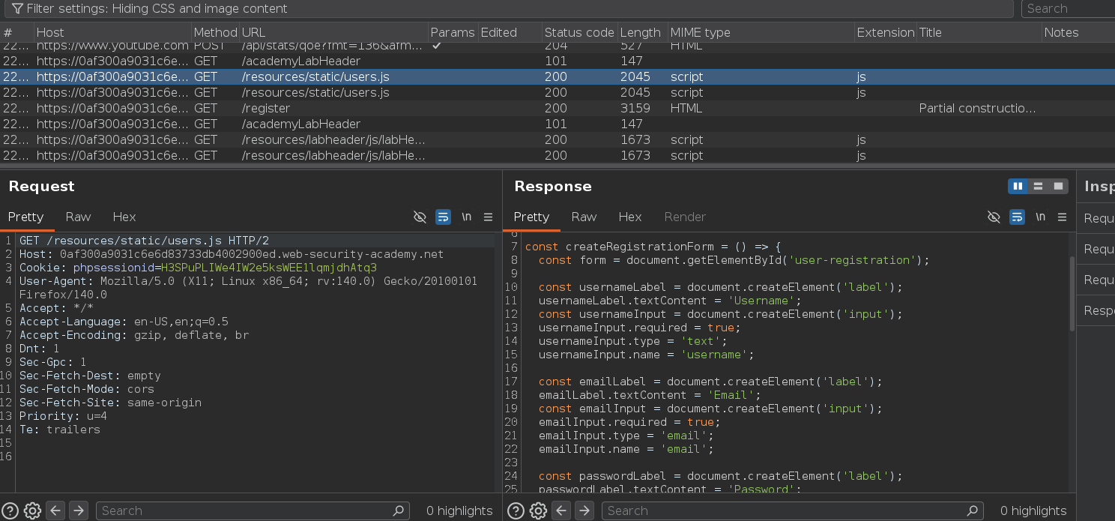Image resolution: width=1115 pixels, height=521 pixels.
Task: Open the Request panel hamburger menu
Action: pyautogui.click(x=488, y=217)
